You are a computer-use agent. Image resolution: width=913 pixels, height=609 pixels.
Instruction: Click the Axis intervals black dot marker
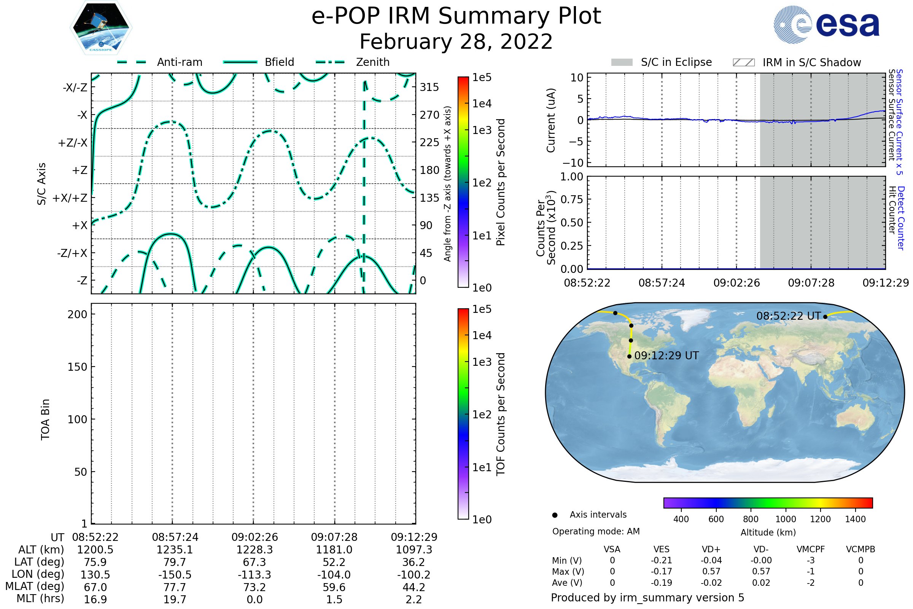[555, 515]
